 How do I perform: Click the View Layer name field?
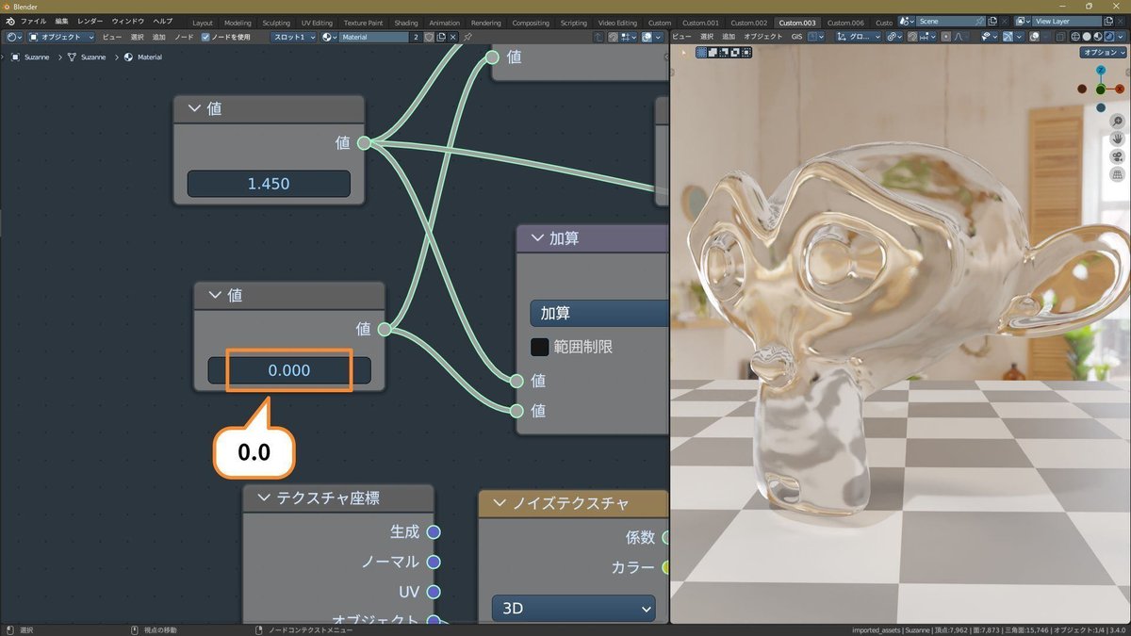pos(1066,21)
